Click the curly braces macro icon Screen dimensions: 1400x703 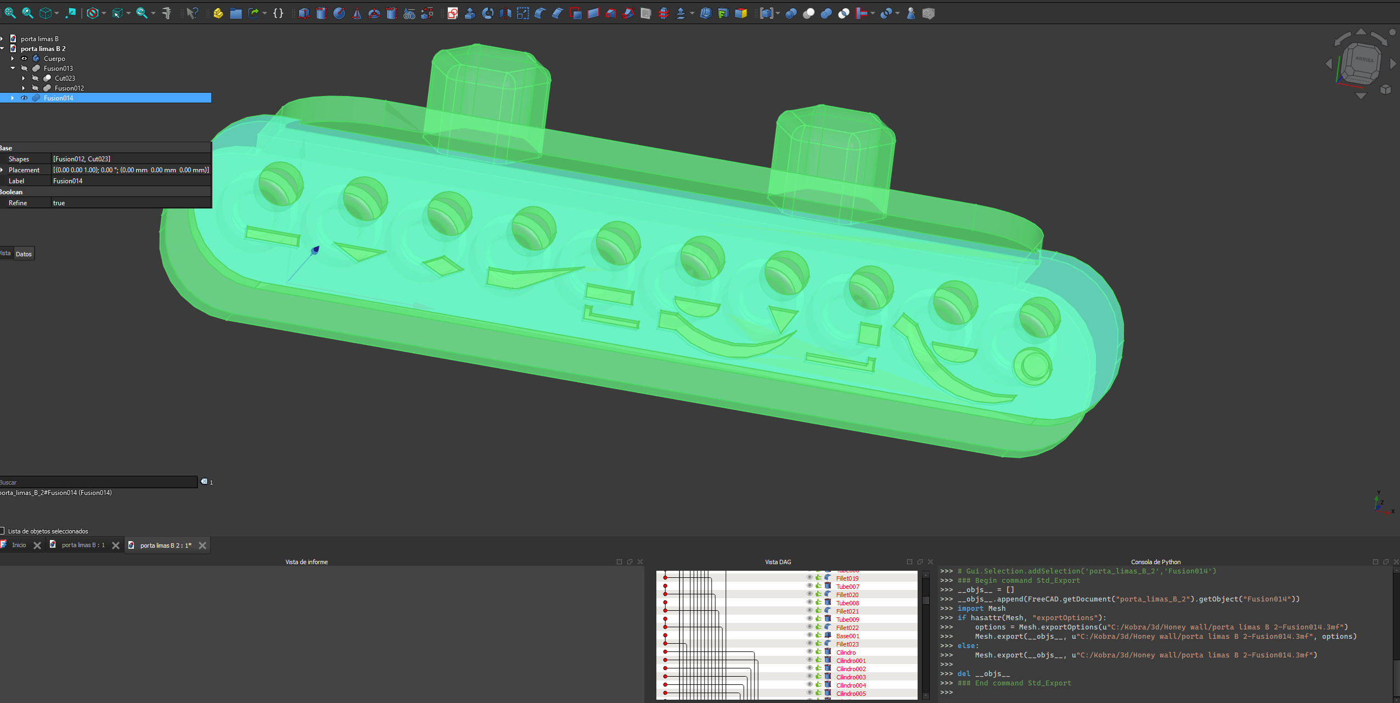point(278,13)
